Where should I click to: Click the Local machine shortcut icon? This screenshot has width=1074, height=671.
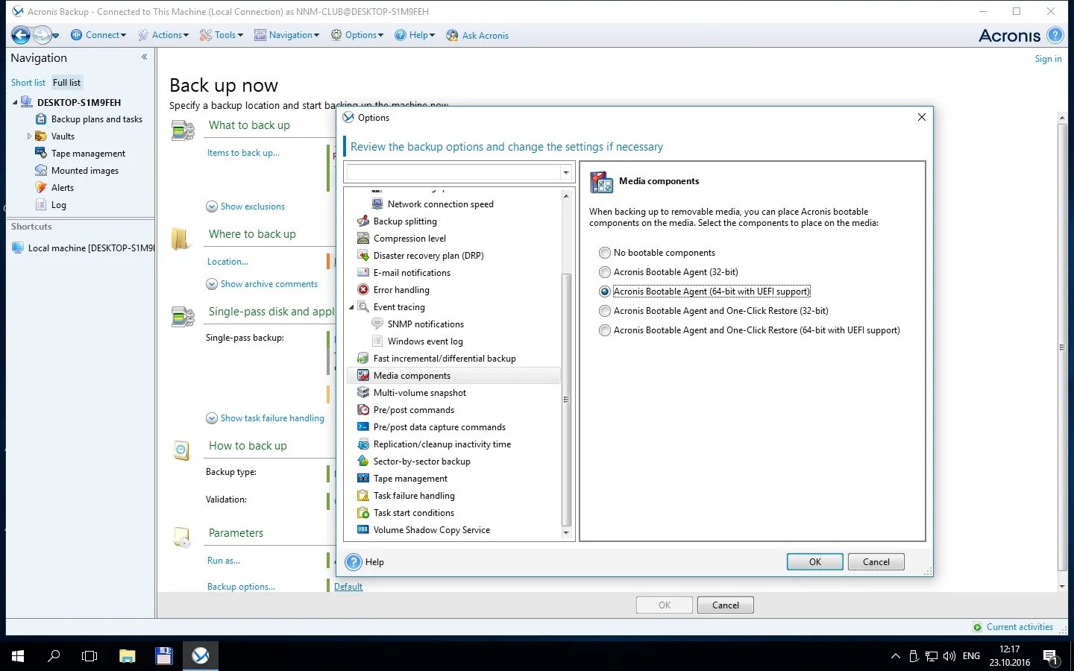[x=18, y=248]
